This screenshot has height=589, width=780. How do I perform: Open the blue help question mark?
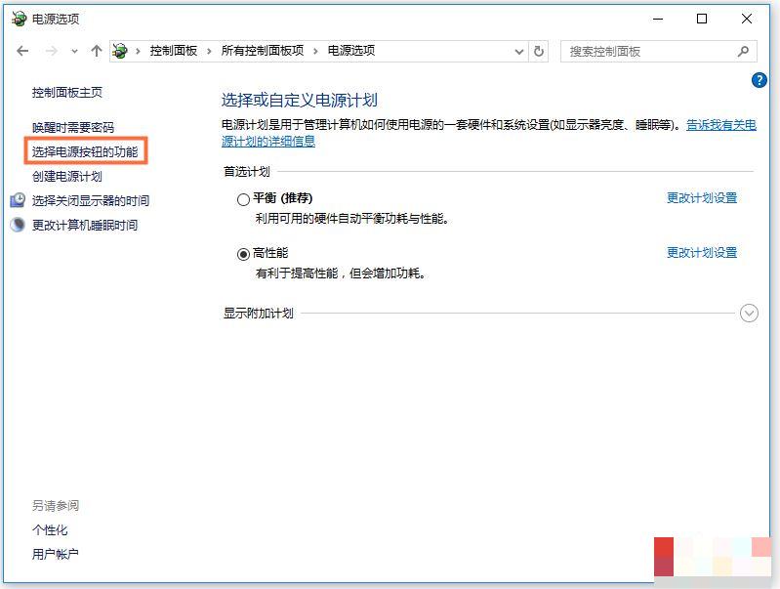[759, 80]
